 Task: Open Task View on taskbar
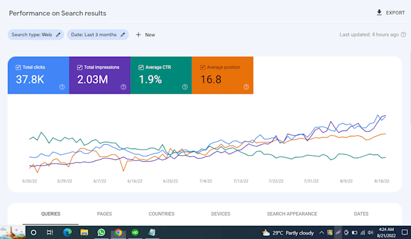tap(50, 232)
